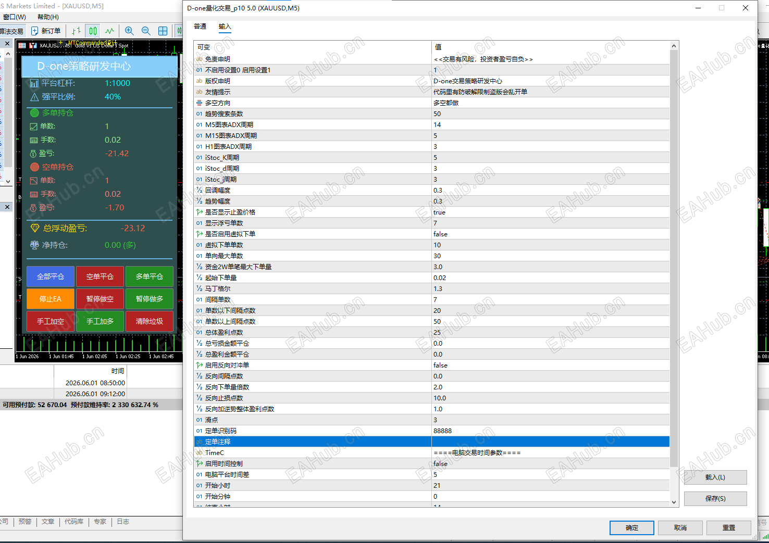Open the 文章 tab in bottom panel
This screenshot has width=769, height=543.
click(48, 522)
